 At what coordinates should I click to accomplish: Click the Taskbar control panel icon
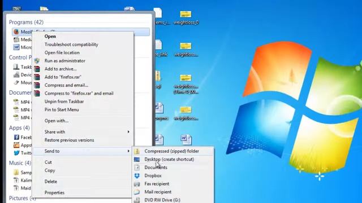tap(16, 67)
